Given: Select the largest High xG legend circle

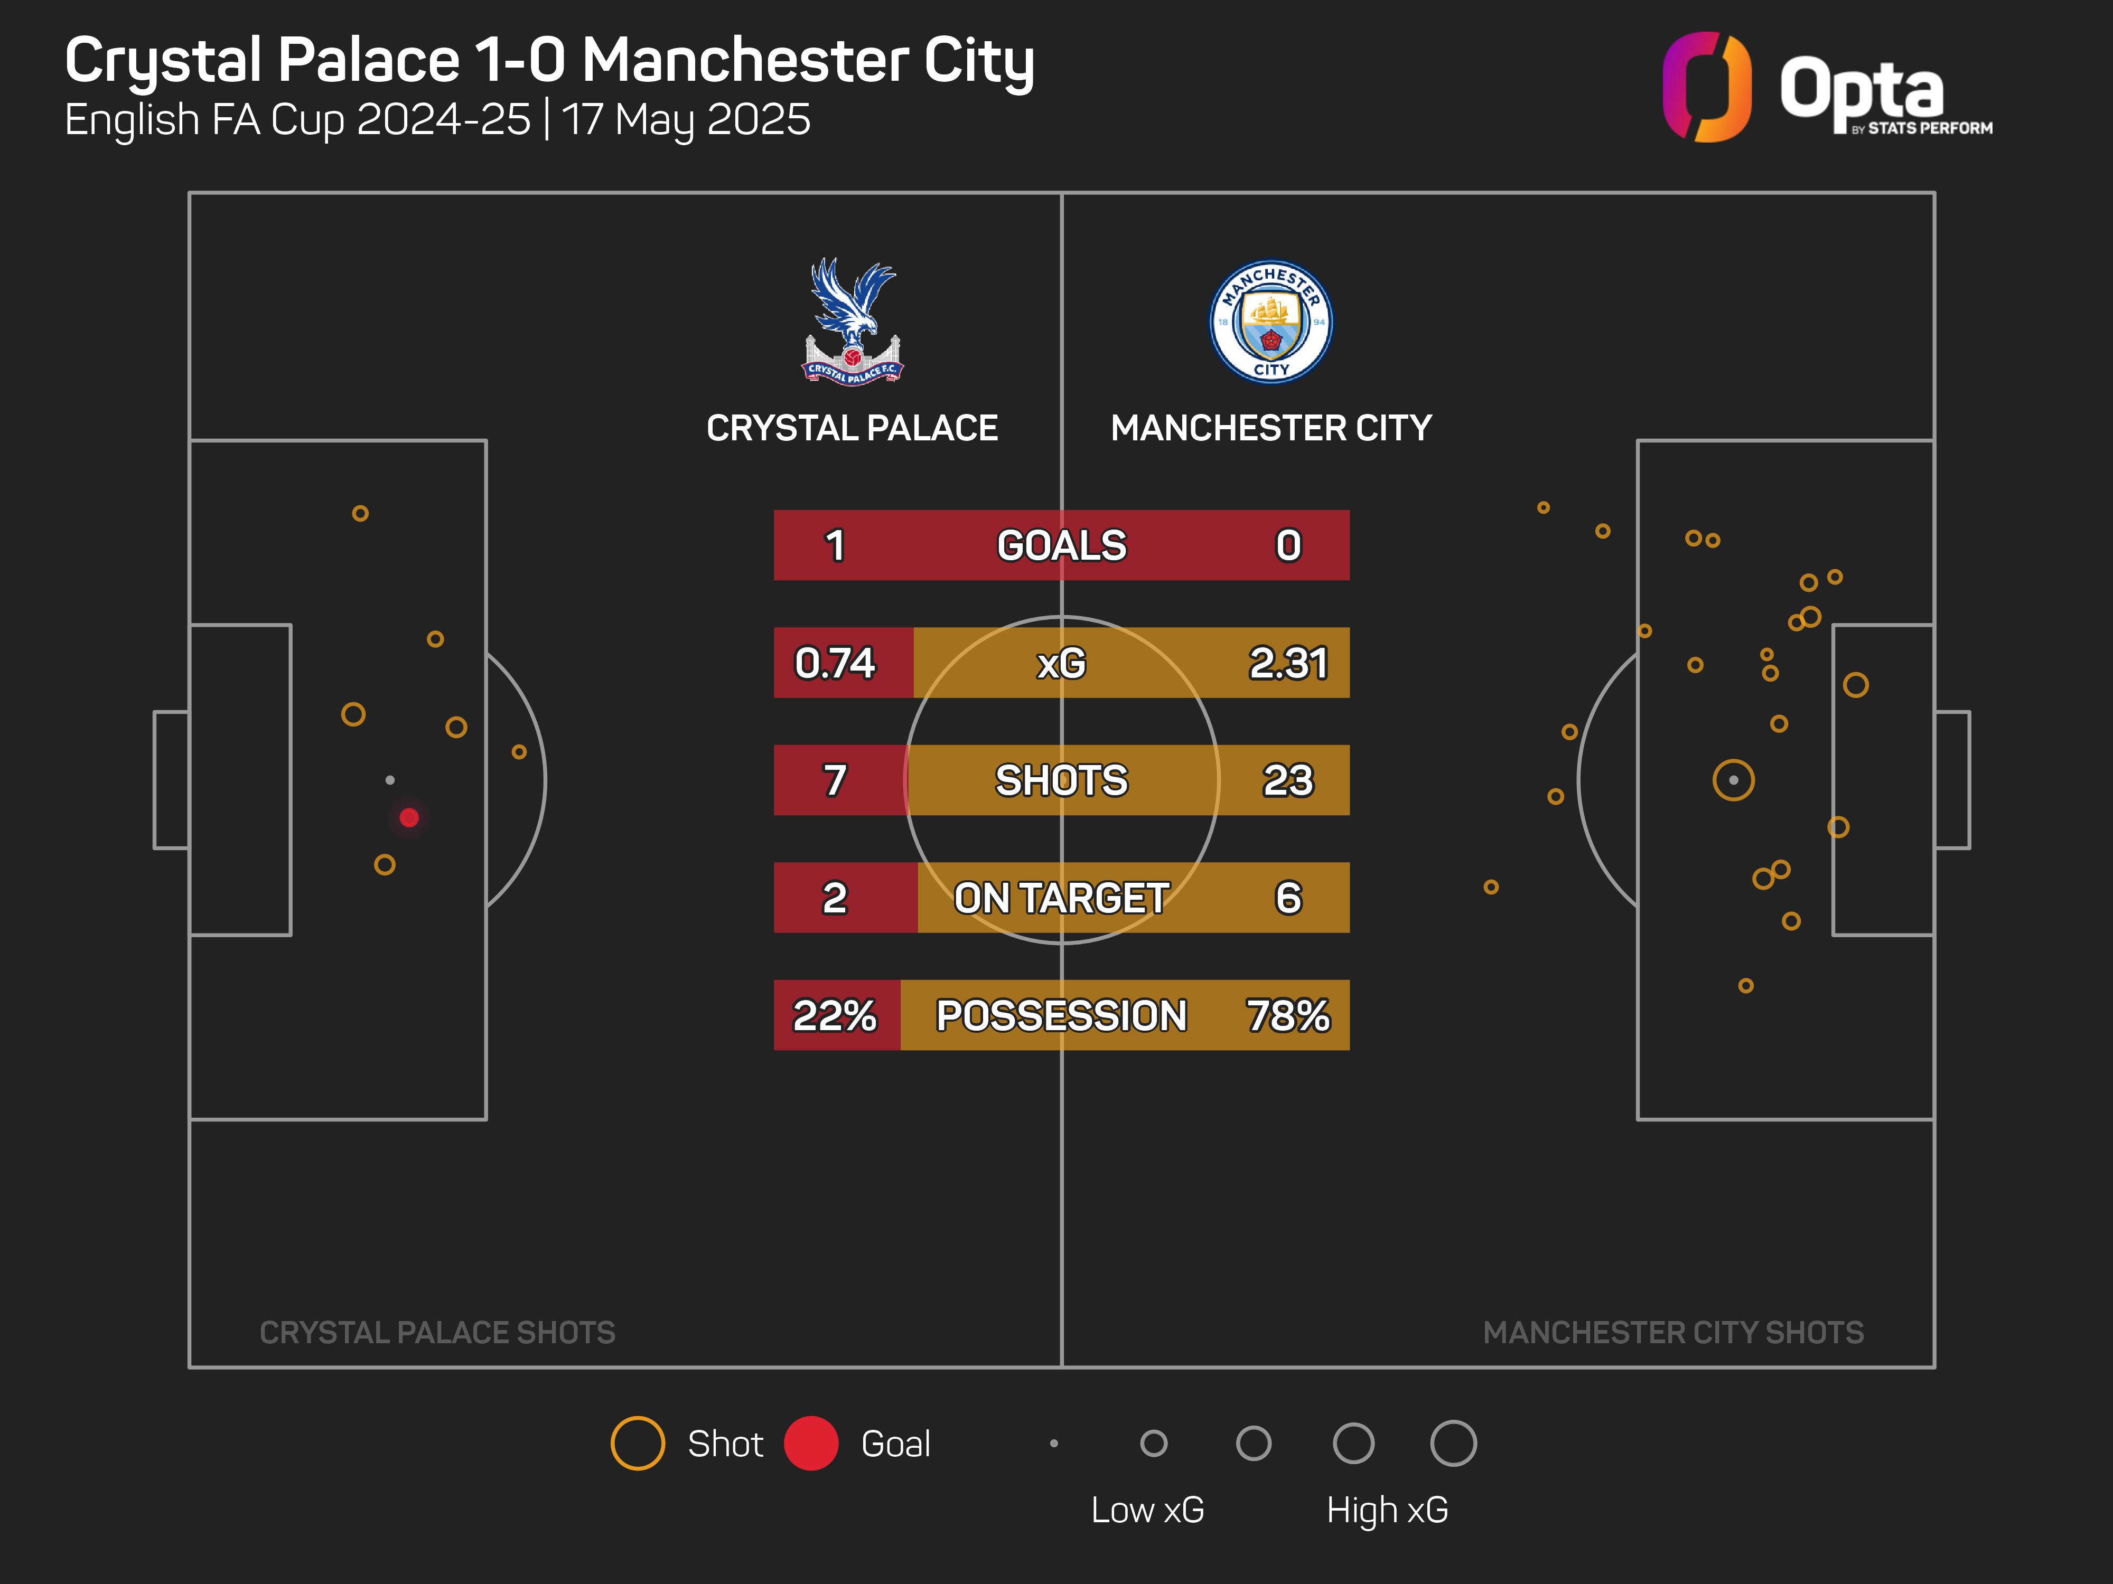Looking at the screenshot, I should (1453, 1442).
